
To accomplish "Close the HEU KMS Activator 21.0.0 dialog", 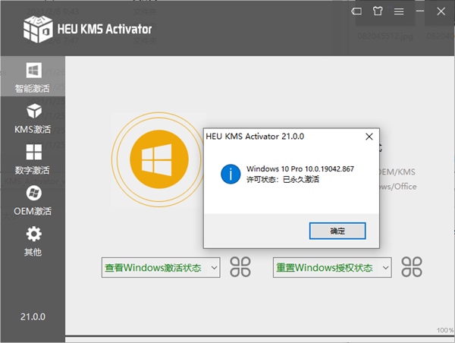I will pyautogui.click(x=369, y=137).
